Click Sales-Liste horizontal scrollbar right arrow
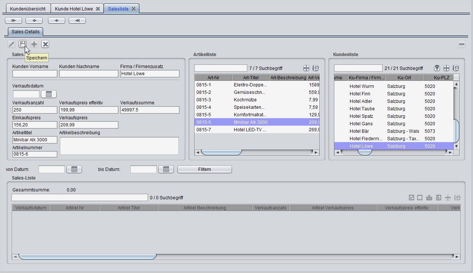Image resolution: width=473 pixels, height=273 pixels. coord(457,257)
